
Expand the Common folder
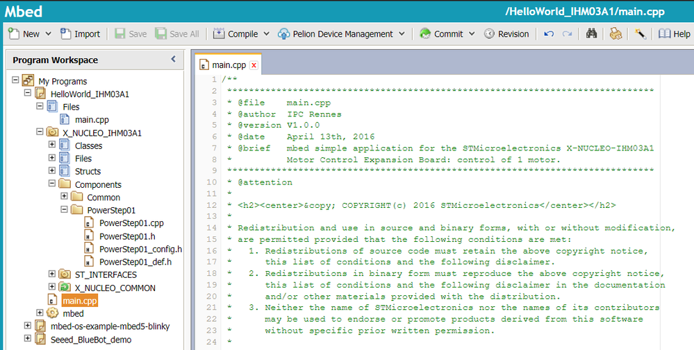64,196
